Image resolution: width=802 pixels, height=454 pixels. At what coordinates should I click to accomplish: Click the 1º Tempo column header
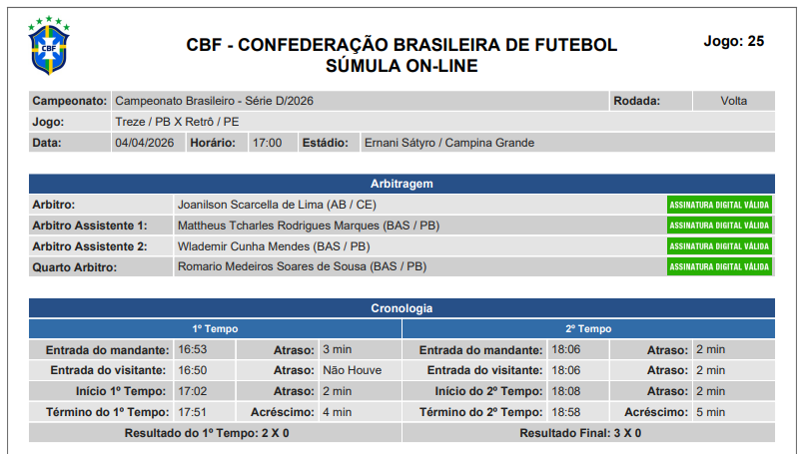click(x=215, y=328)
